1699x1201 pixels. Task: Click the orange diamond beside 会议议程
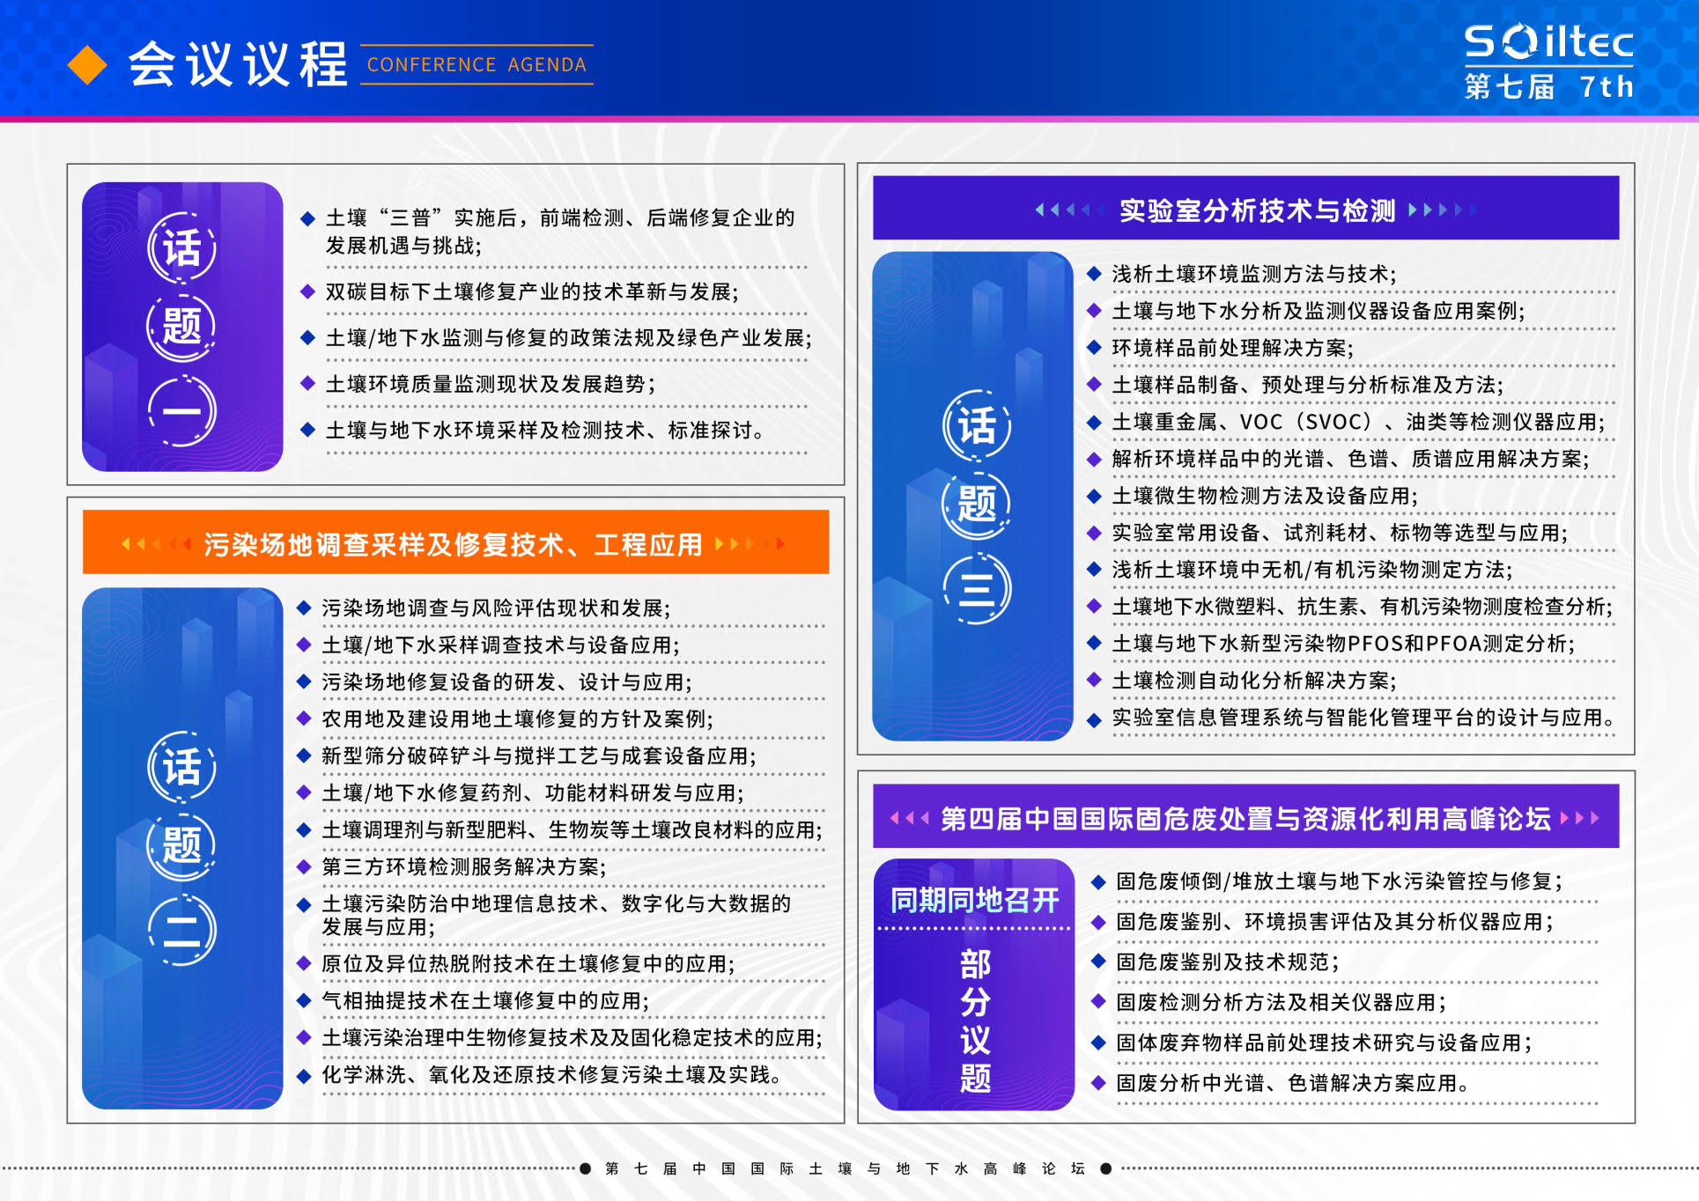point(87,65)
